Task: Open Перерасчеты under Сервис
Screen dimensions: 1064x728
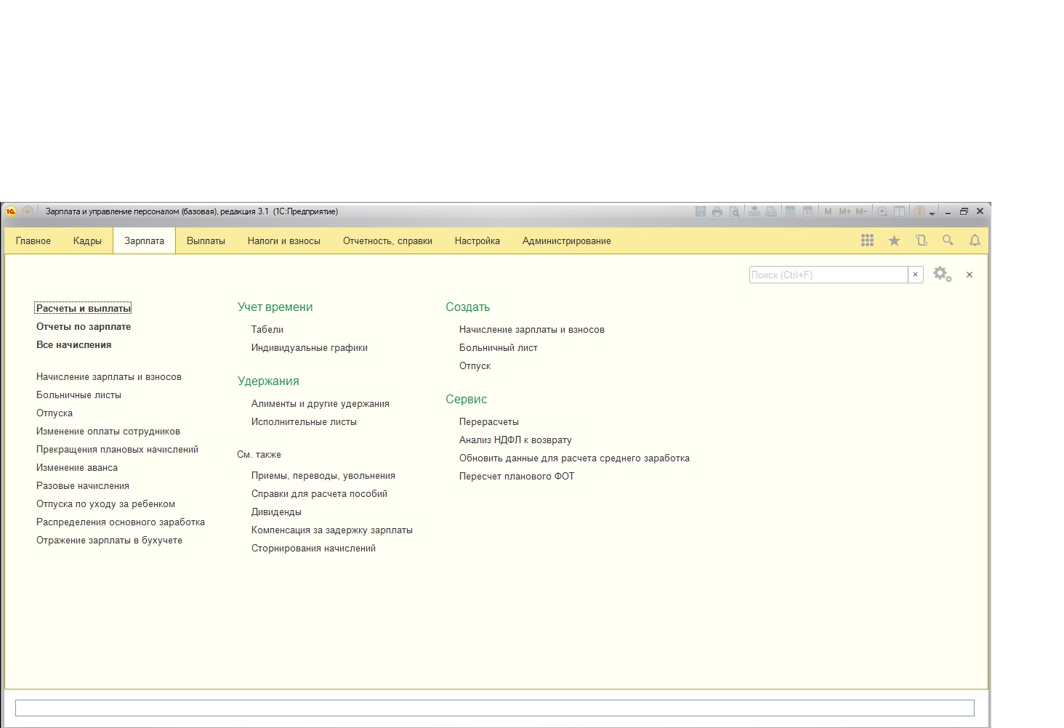Action: pyautogui.click(x=489, y=422)
